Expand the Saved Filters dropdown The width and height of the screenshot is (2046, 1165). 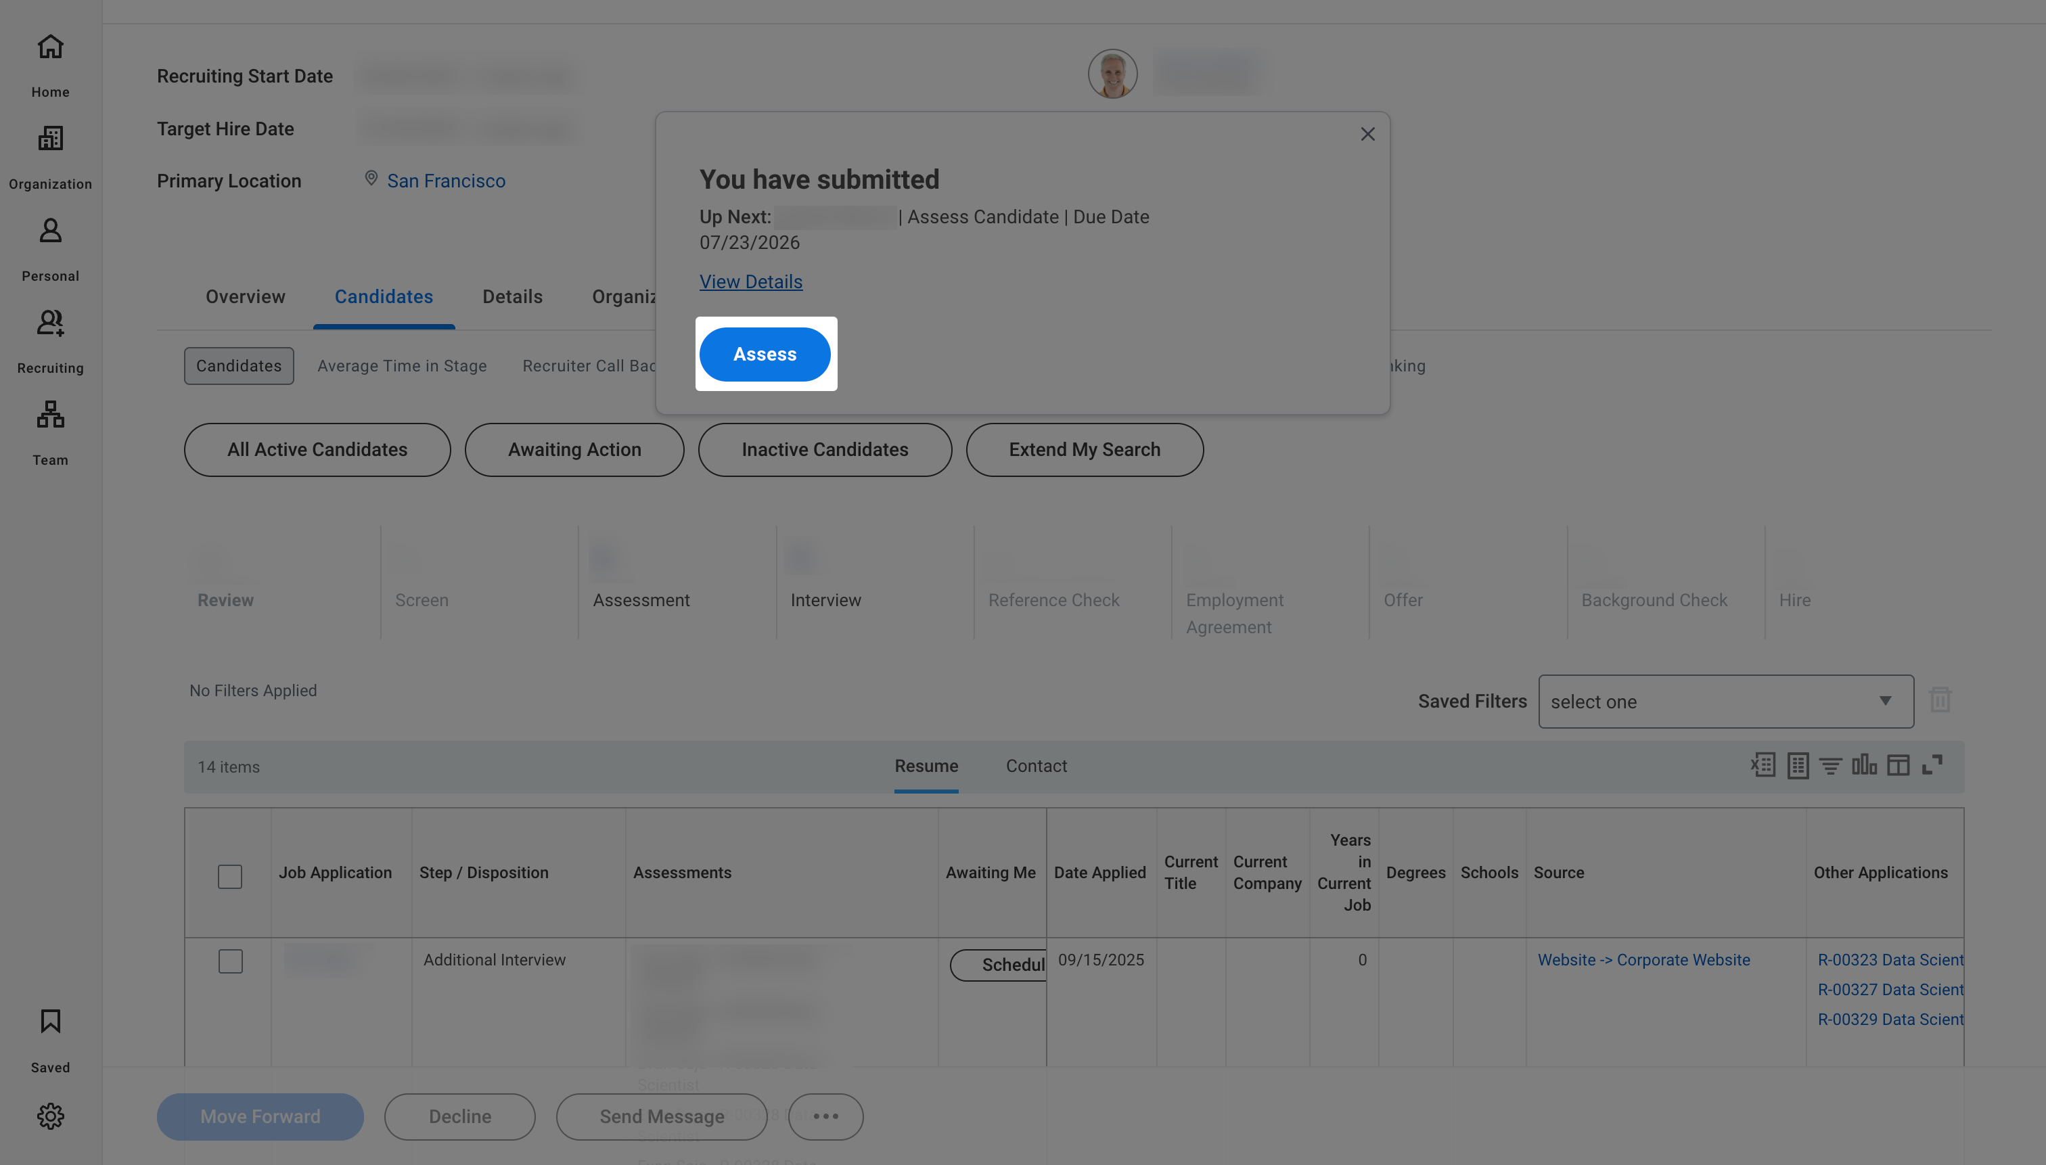(1726, 701)
